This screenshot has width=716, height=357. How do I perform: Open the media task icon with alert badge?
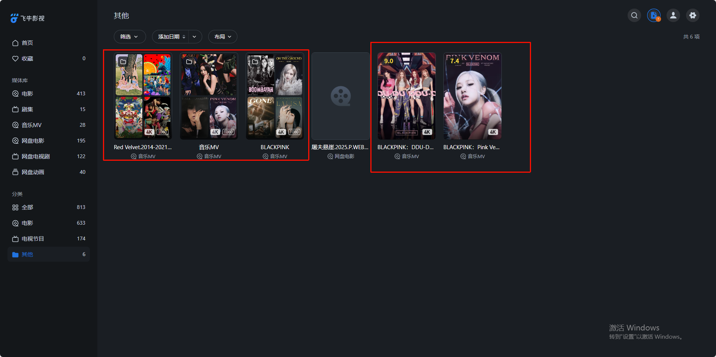click(x=654, y=15)
